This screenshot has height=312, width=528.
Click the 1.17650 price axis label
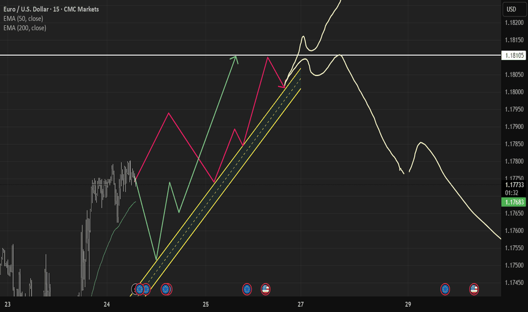(x=514, y=213)
